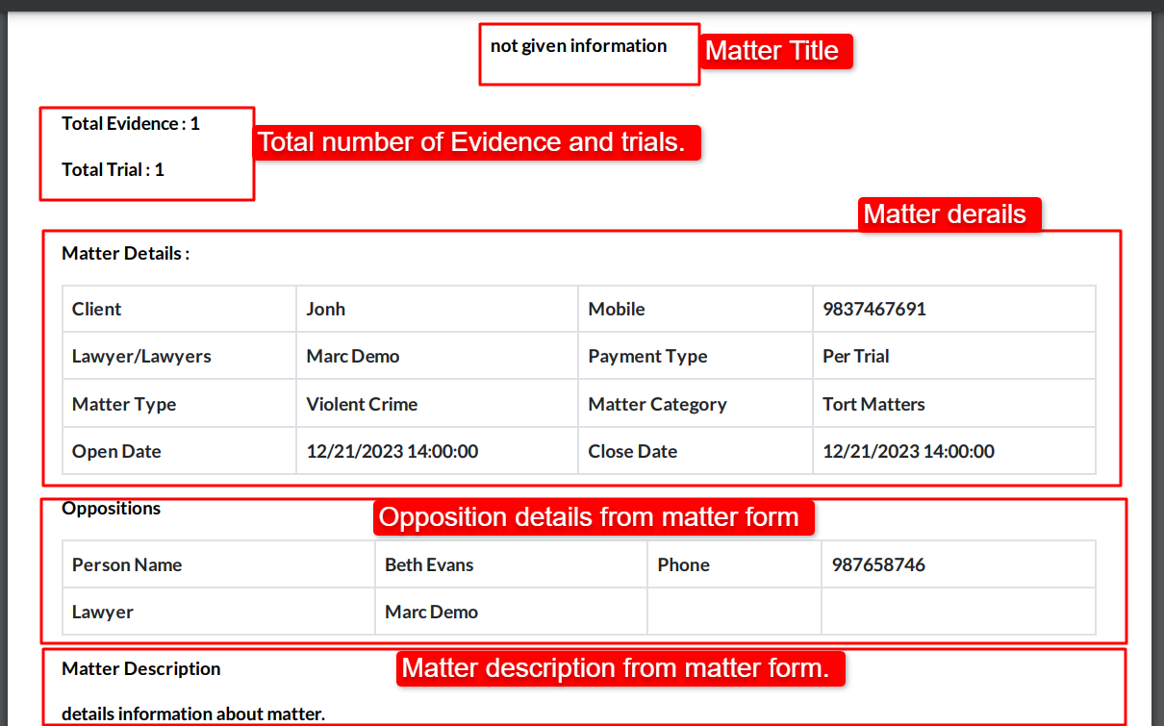Click the 'Matter Type' label cell

(180, 404)
